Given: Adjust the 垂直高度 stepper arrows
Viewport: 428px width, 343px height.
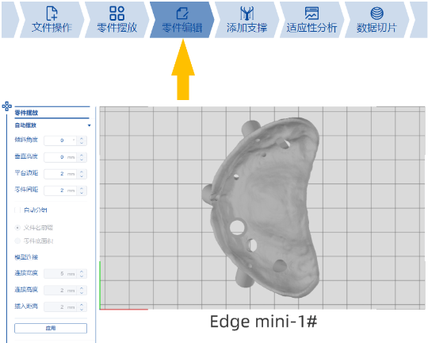Looking at the screenshot, I should 82,157.
